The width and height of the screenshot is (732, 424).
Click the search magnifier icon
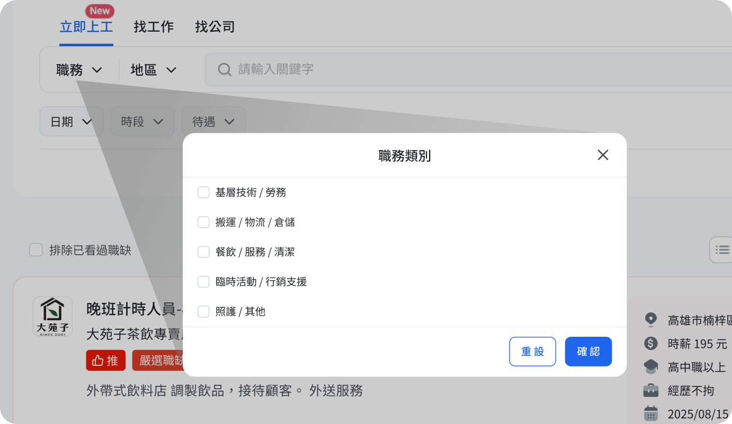coord(224,69)
